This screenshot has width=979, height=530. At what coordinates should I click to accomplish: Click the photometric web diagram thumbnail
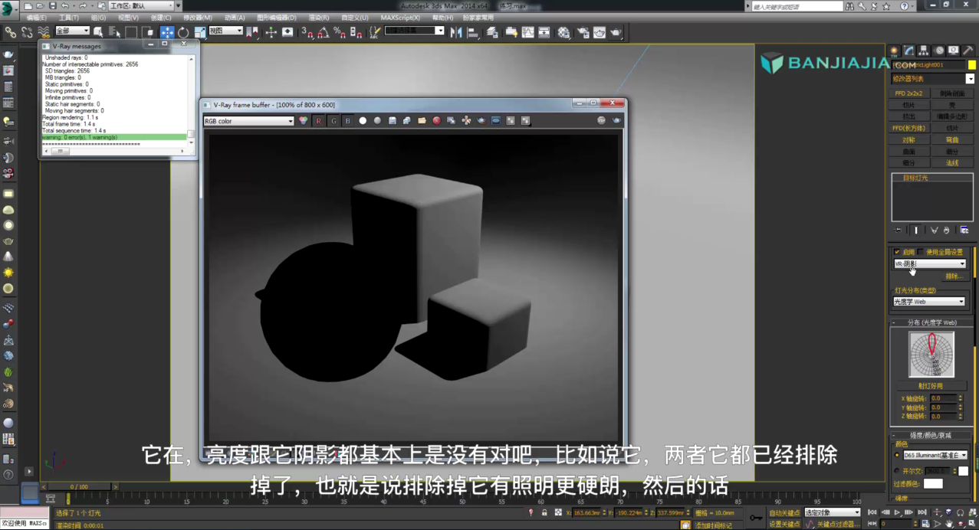point(931,354)
